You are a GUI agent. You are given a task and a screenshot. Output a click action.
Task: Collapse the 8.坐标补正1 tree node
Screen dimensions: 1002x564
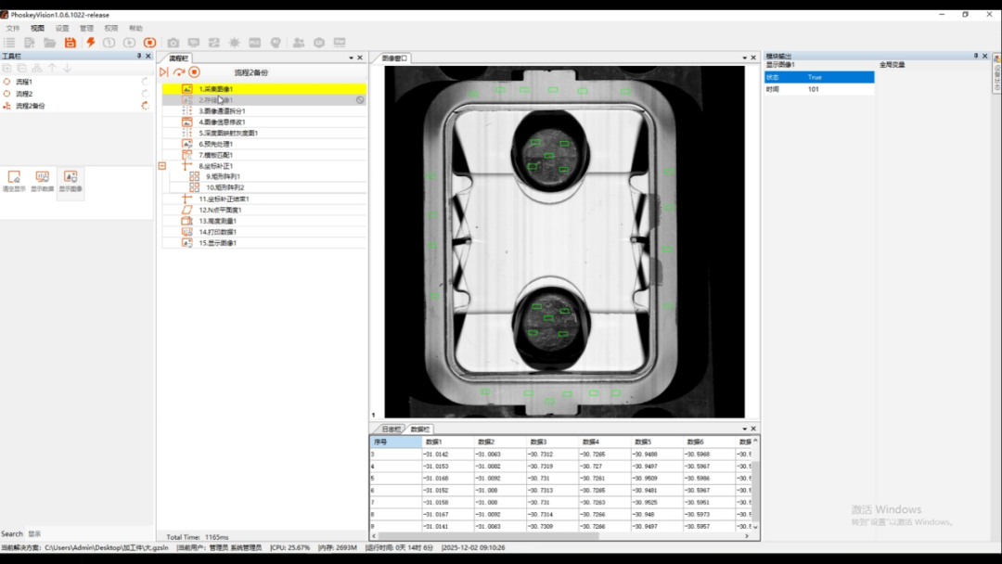click(x=162, y=166)
